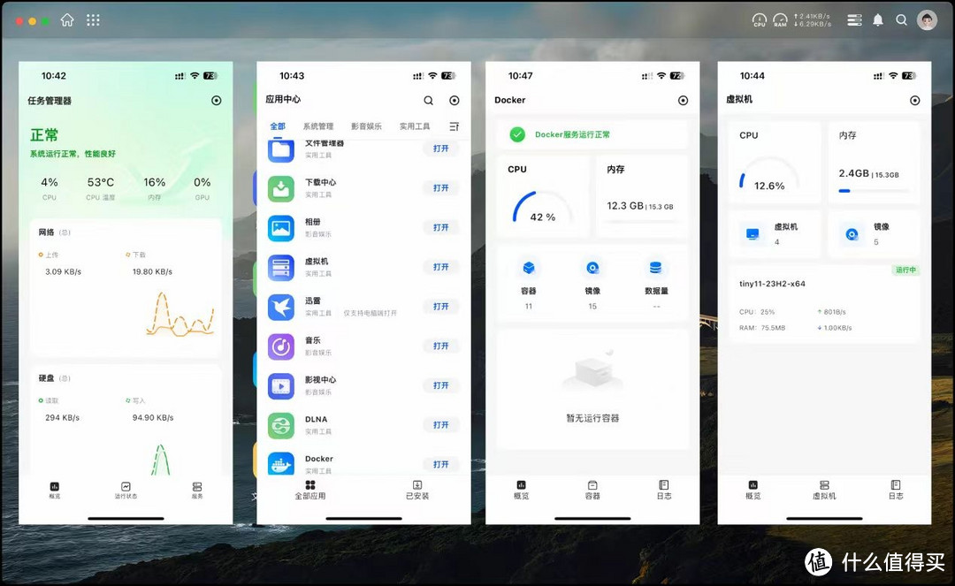Select the 系统管理 tab
The height and width of the screenshot is (586, 955).
coord(318,126)
